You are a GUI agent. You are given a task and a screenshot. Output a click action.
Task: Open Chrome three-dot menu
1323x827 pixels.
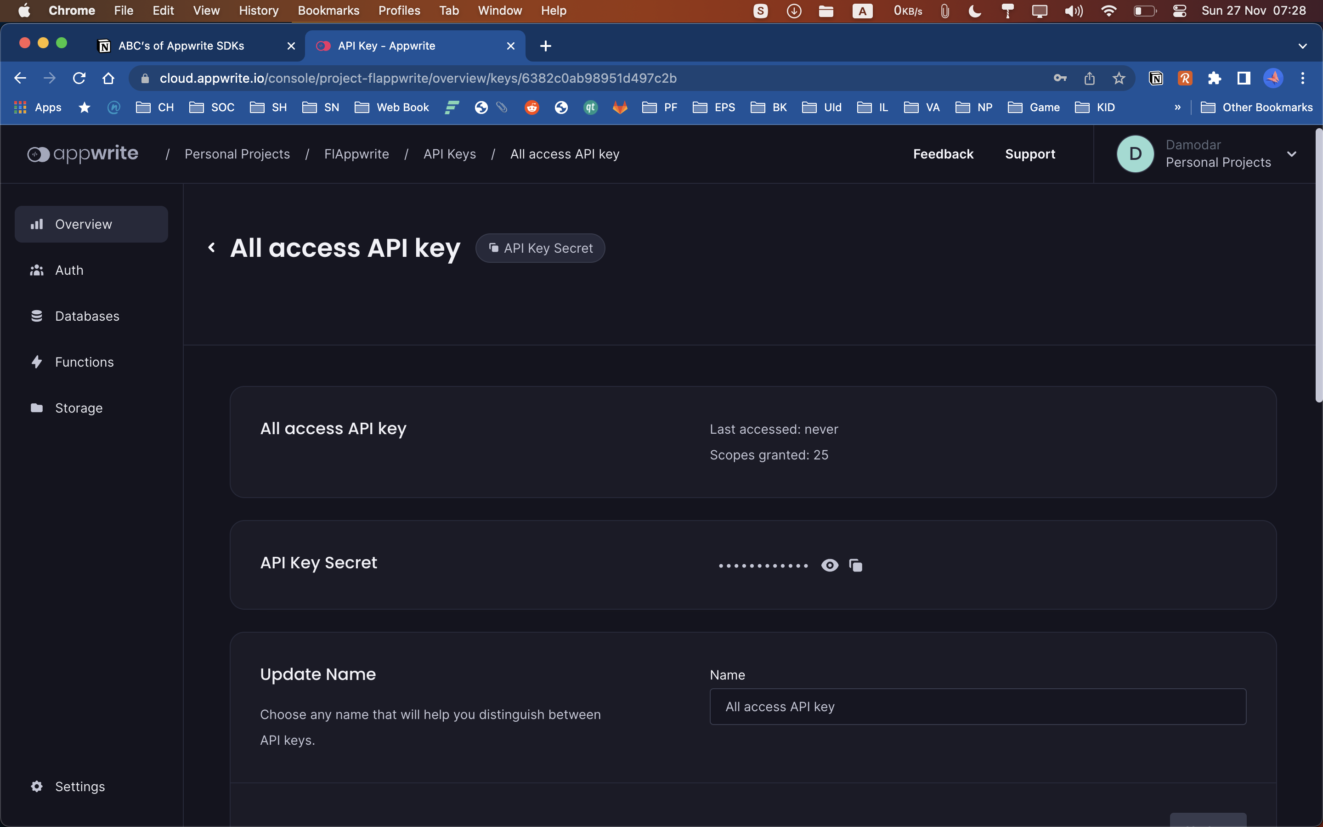[1303, 78]
